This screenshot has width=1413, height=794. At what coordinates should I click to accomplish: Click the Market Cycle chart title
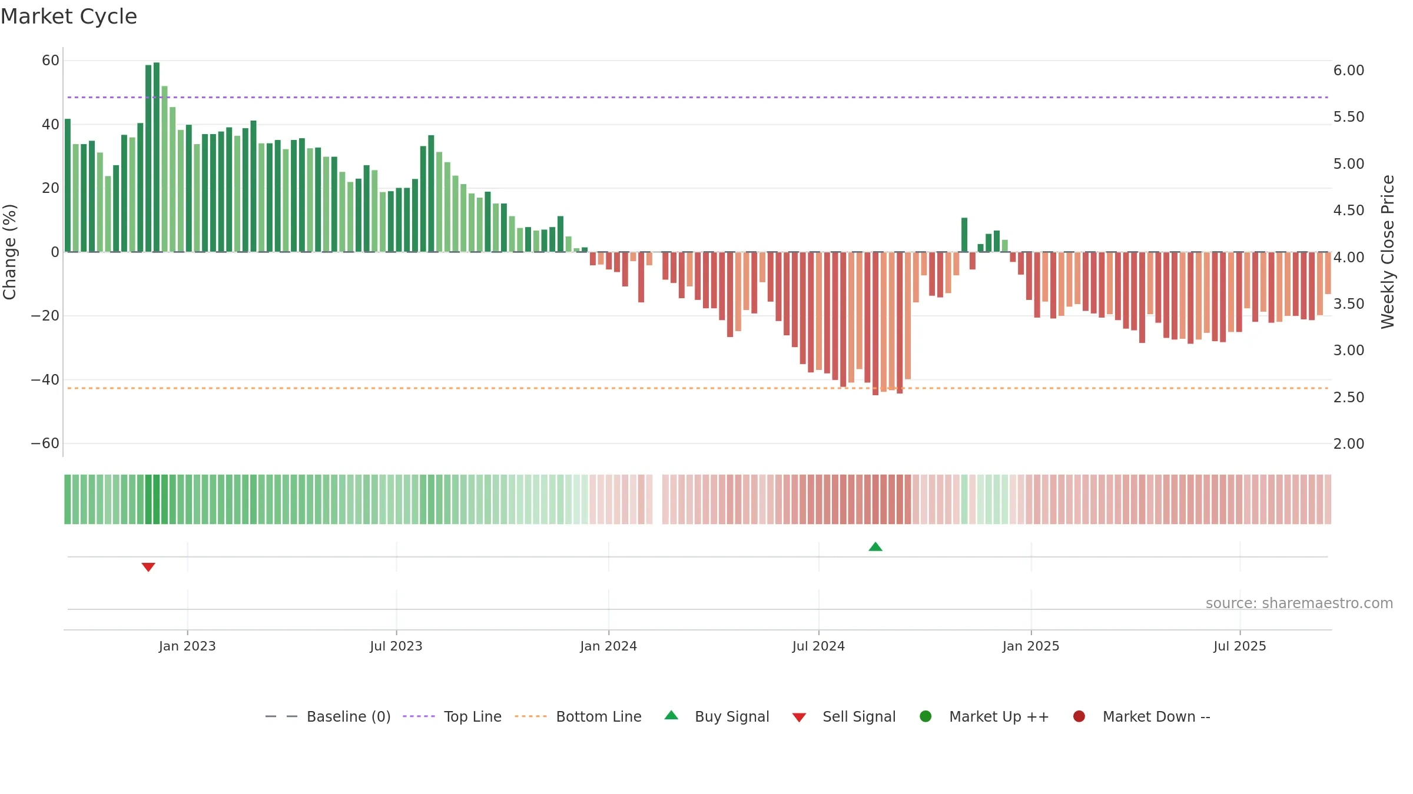[x=69, y=16]
